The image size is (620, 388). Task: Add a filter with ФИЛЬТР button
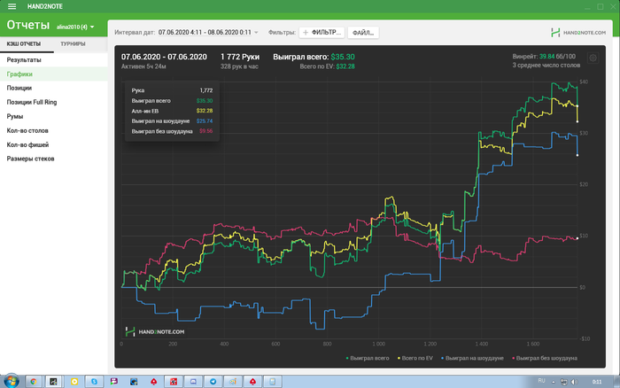322,33
